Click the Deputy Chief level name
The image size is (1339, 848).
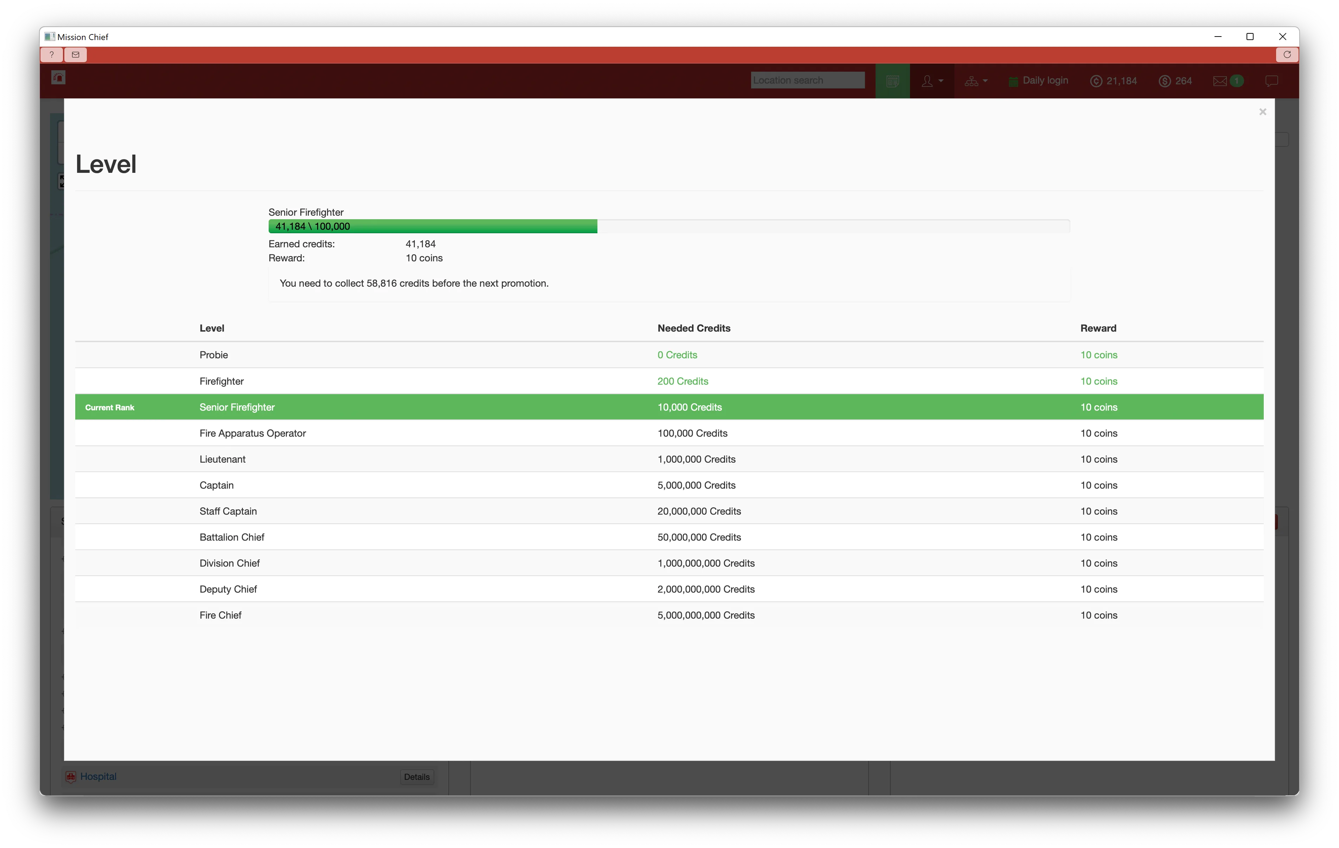pos(228,589)
